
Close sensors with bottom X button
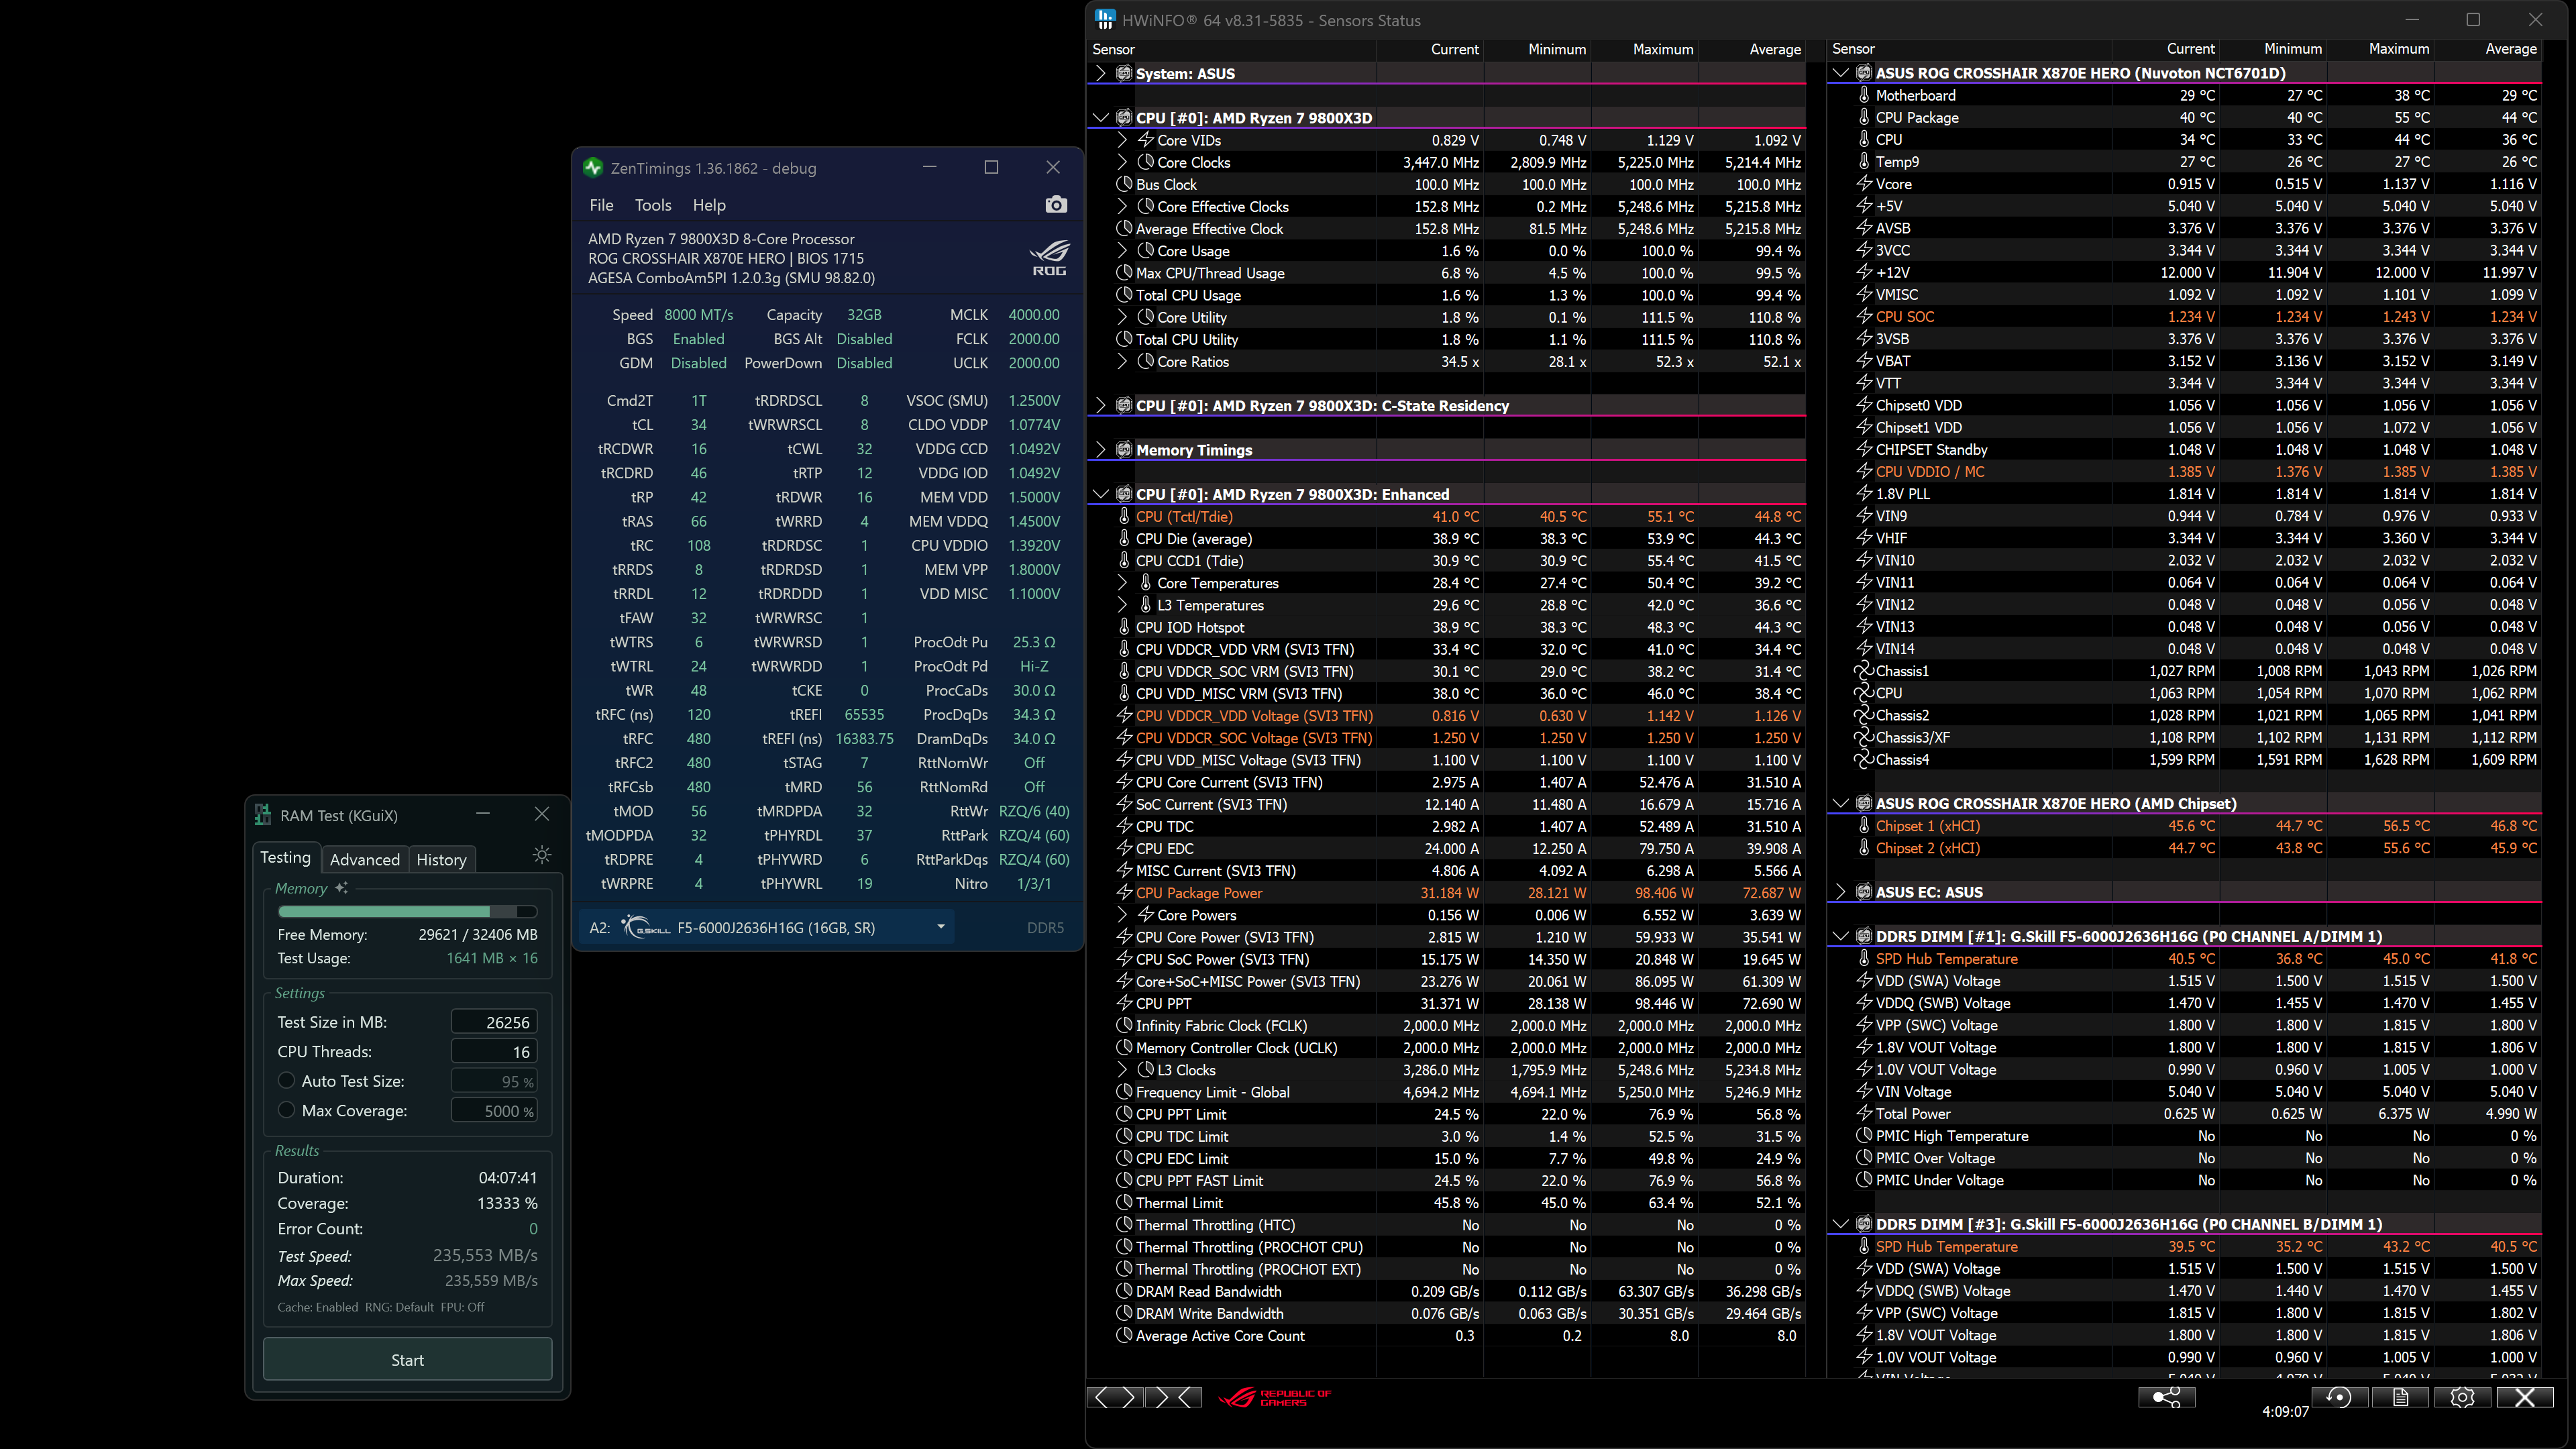tap(2524, 1397)
